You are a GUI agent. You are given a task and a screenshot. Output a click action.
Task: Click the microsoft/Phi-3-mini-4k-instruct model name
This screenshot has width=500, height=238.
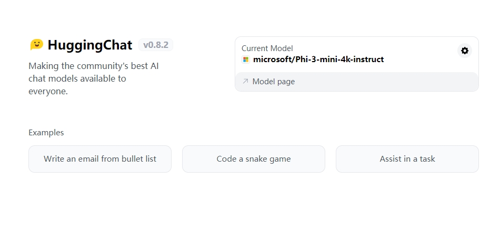(318, 60)
